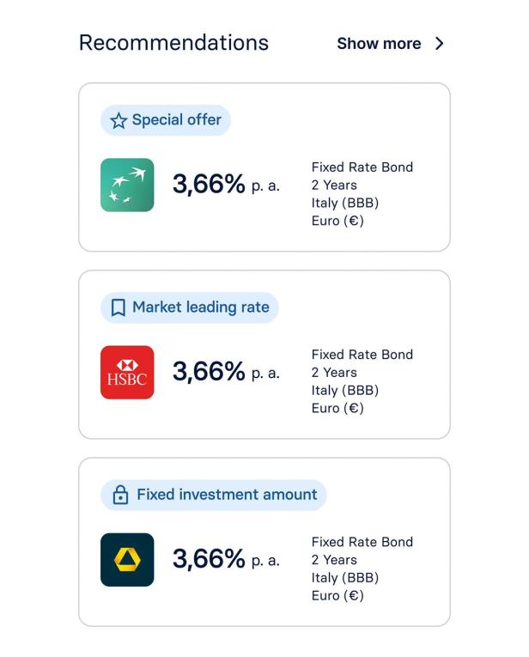The height and width of the screenshot is (657, 529).
Task: Click the star icon in Special offer
Action: click(x=119, y=120)
